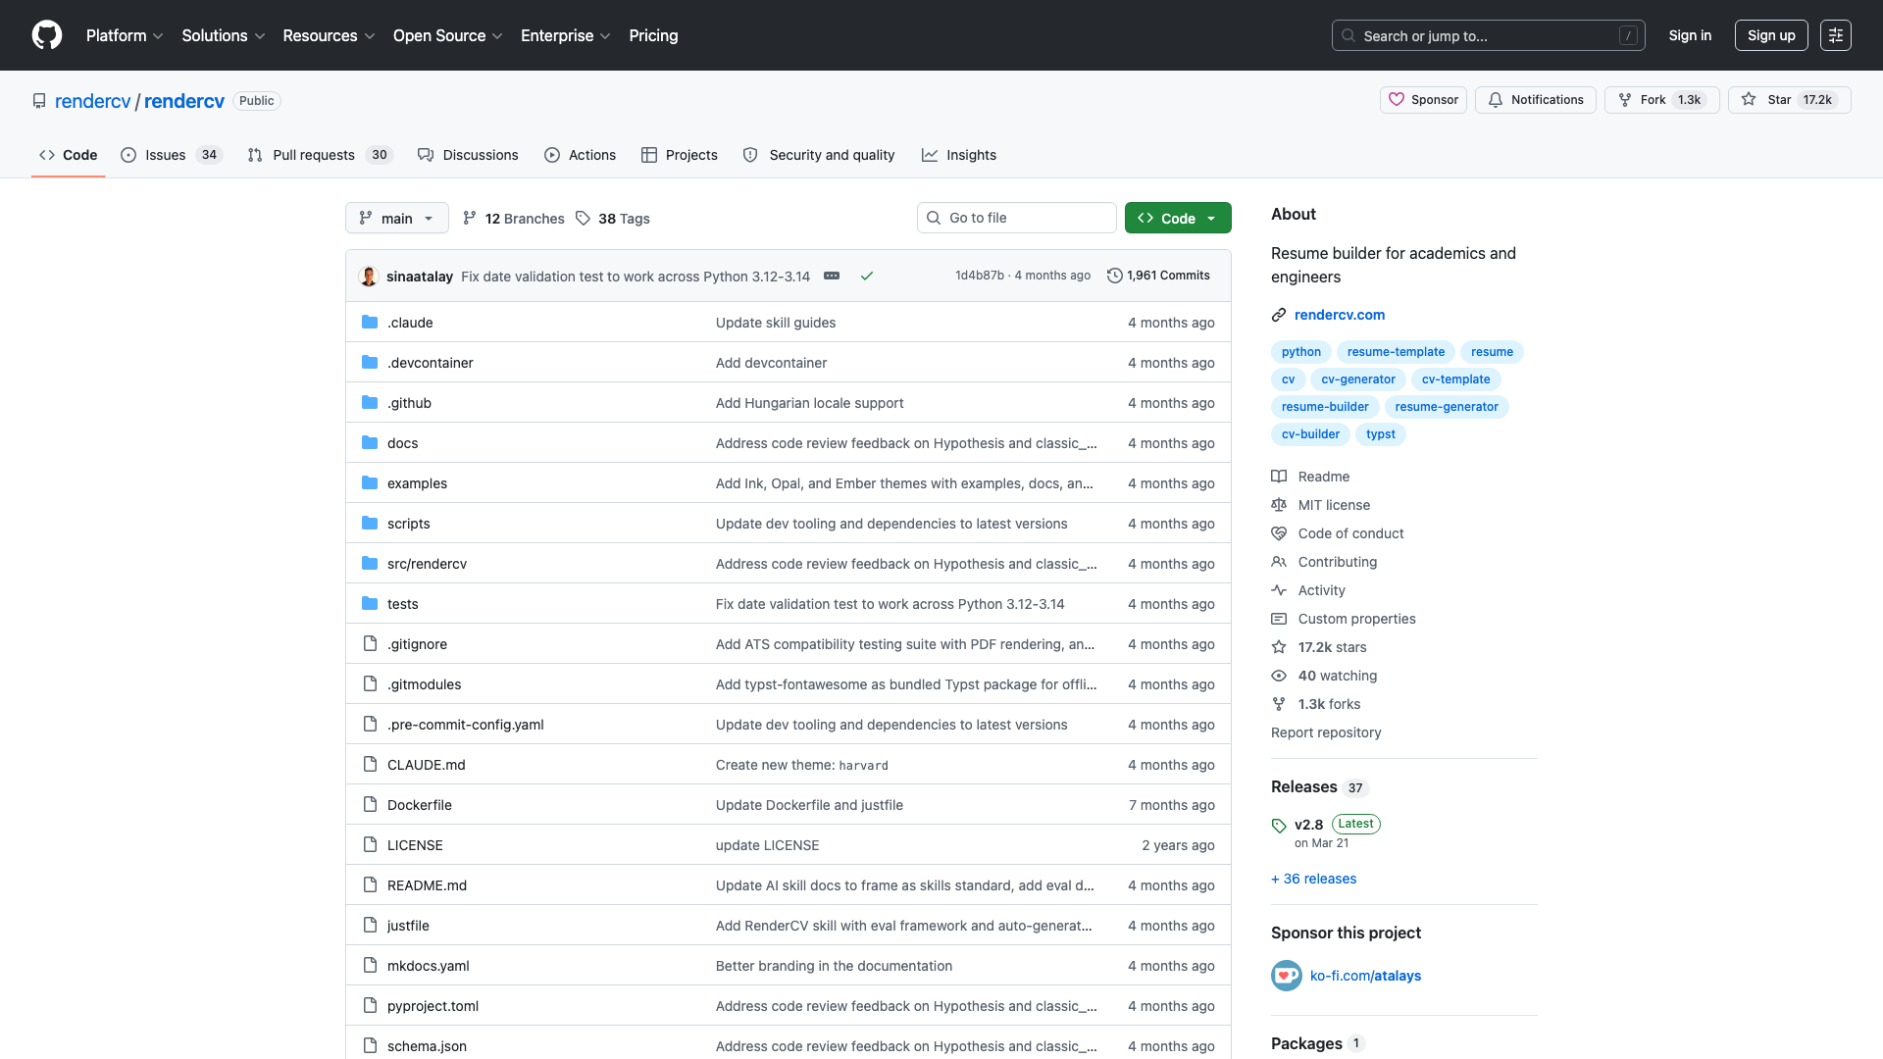Open the .claude folder icon
The image size is (1883, 1059).
(x=370, y=322)
